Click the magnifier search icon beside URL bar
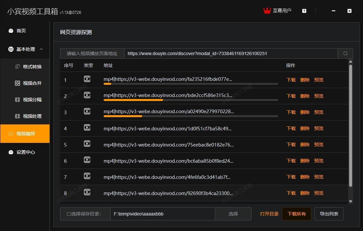The width and height of the screenshot is (363, 231). tap(345, 53)
